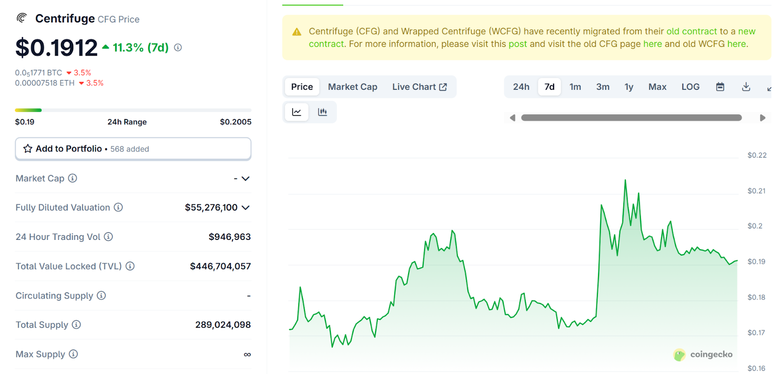Switch to the Price tab
781x374 pixels.
302,87
